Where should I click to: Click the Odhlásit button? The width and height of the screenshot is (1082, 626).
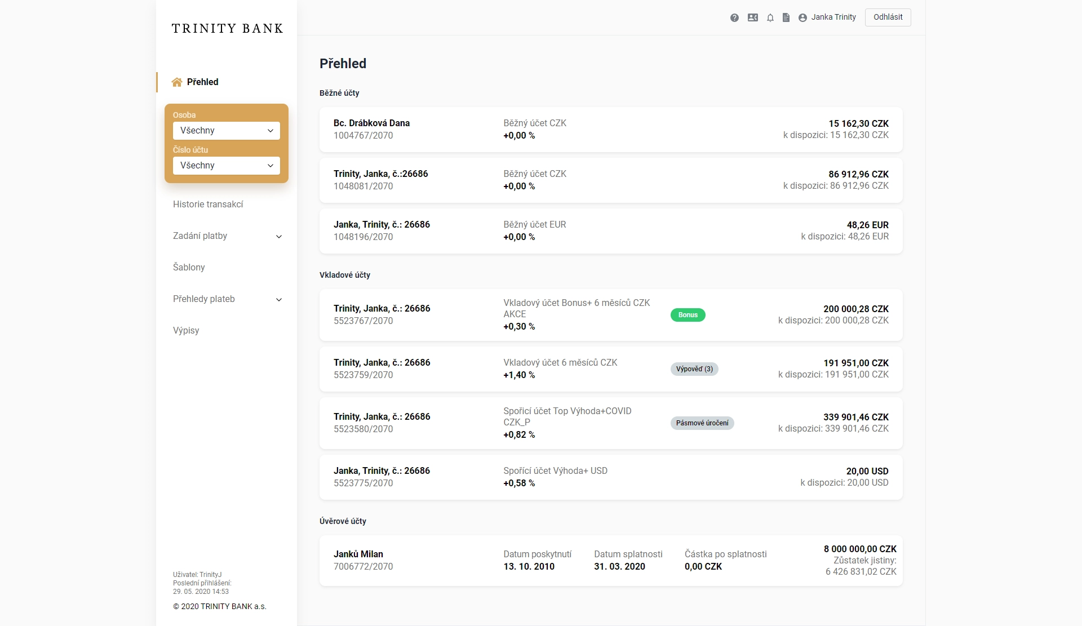[888, 17]
